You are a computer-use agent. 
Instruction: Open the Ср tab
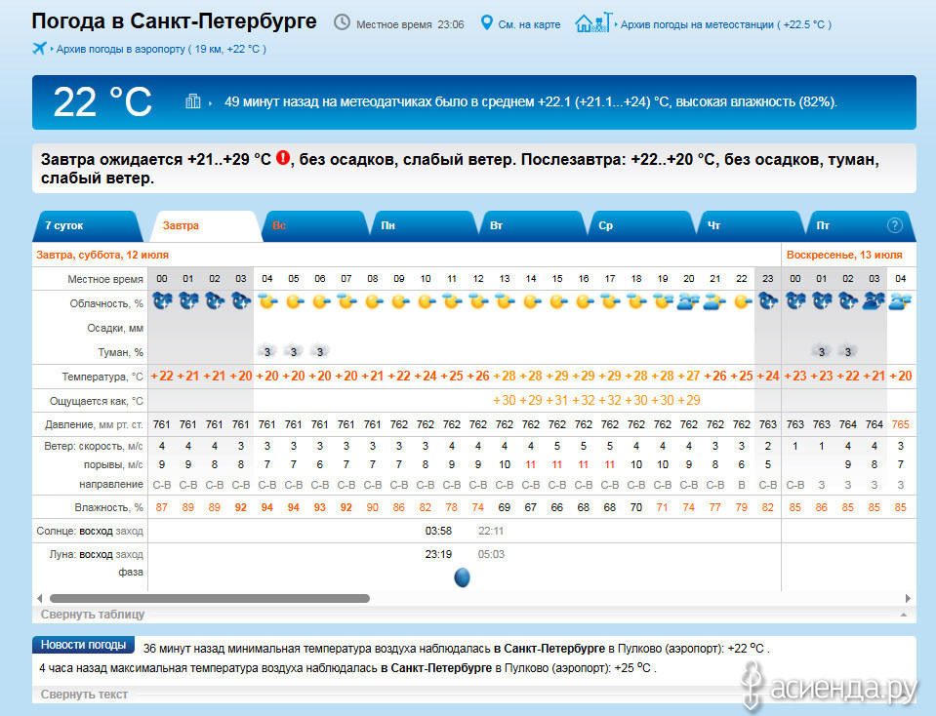click(642, 225)
